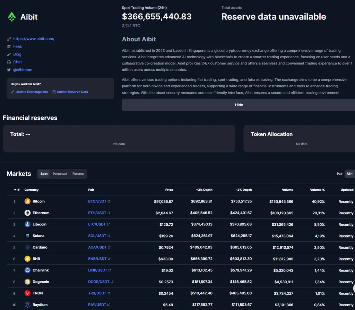
Task: Open the Chat link
Action: pos(17,62)
